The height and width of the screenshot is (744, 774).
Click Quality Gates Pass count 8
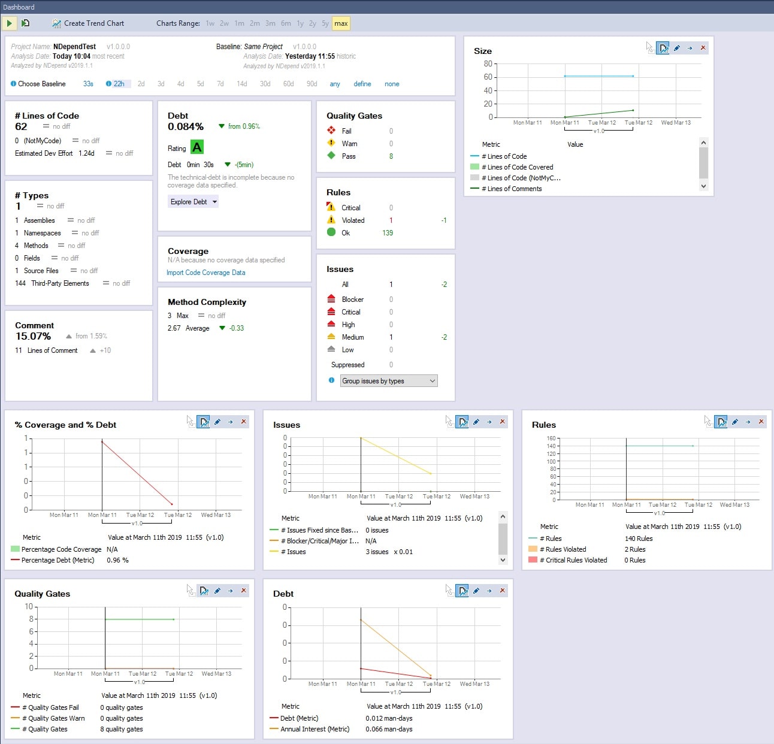click(391, 156)
